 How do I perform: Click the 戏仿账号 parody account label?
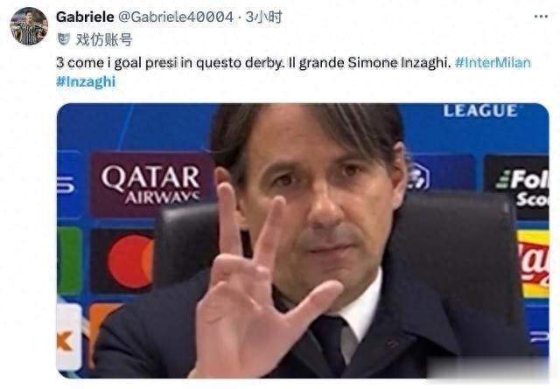[x=104, y=39]
